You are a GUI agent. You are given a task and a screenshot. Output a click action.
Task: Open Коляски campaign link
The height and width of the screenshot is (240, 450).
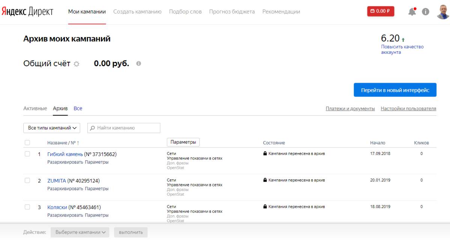[x=57, y=207]
